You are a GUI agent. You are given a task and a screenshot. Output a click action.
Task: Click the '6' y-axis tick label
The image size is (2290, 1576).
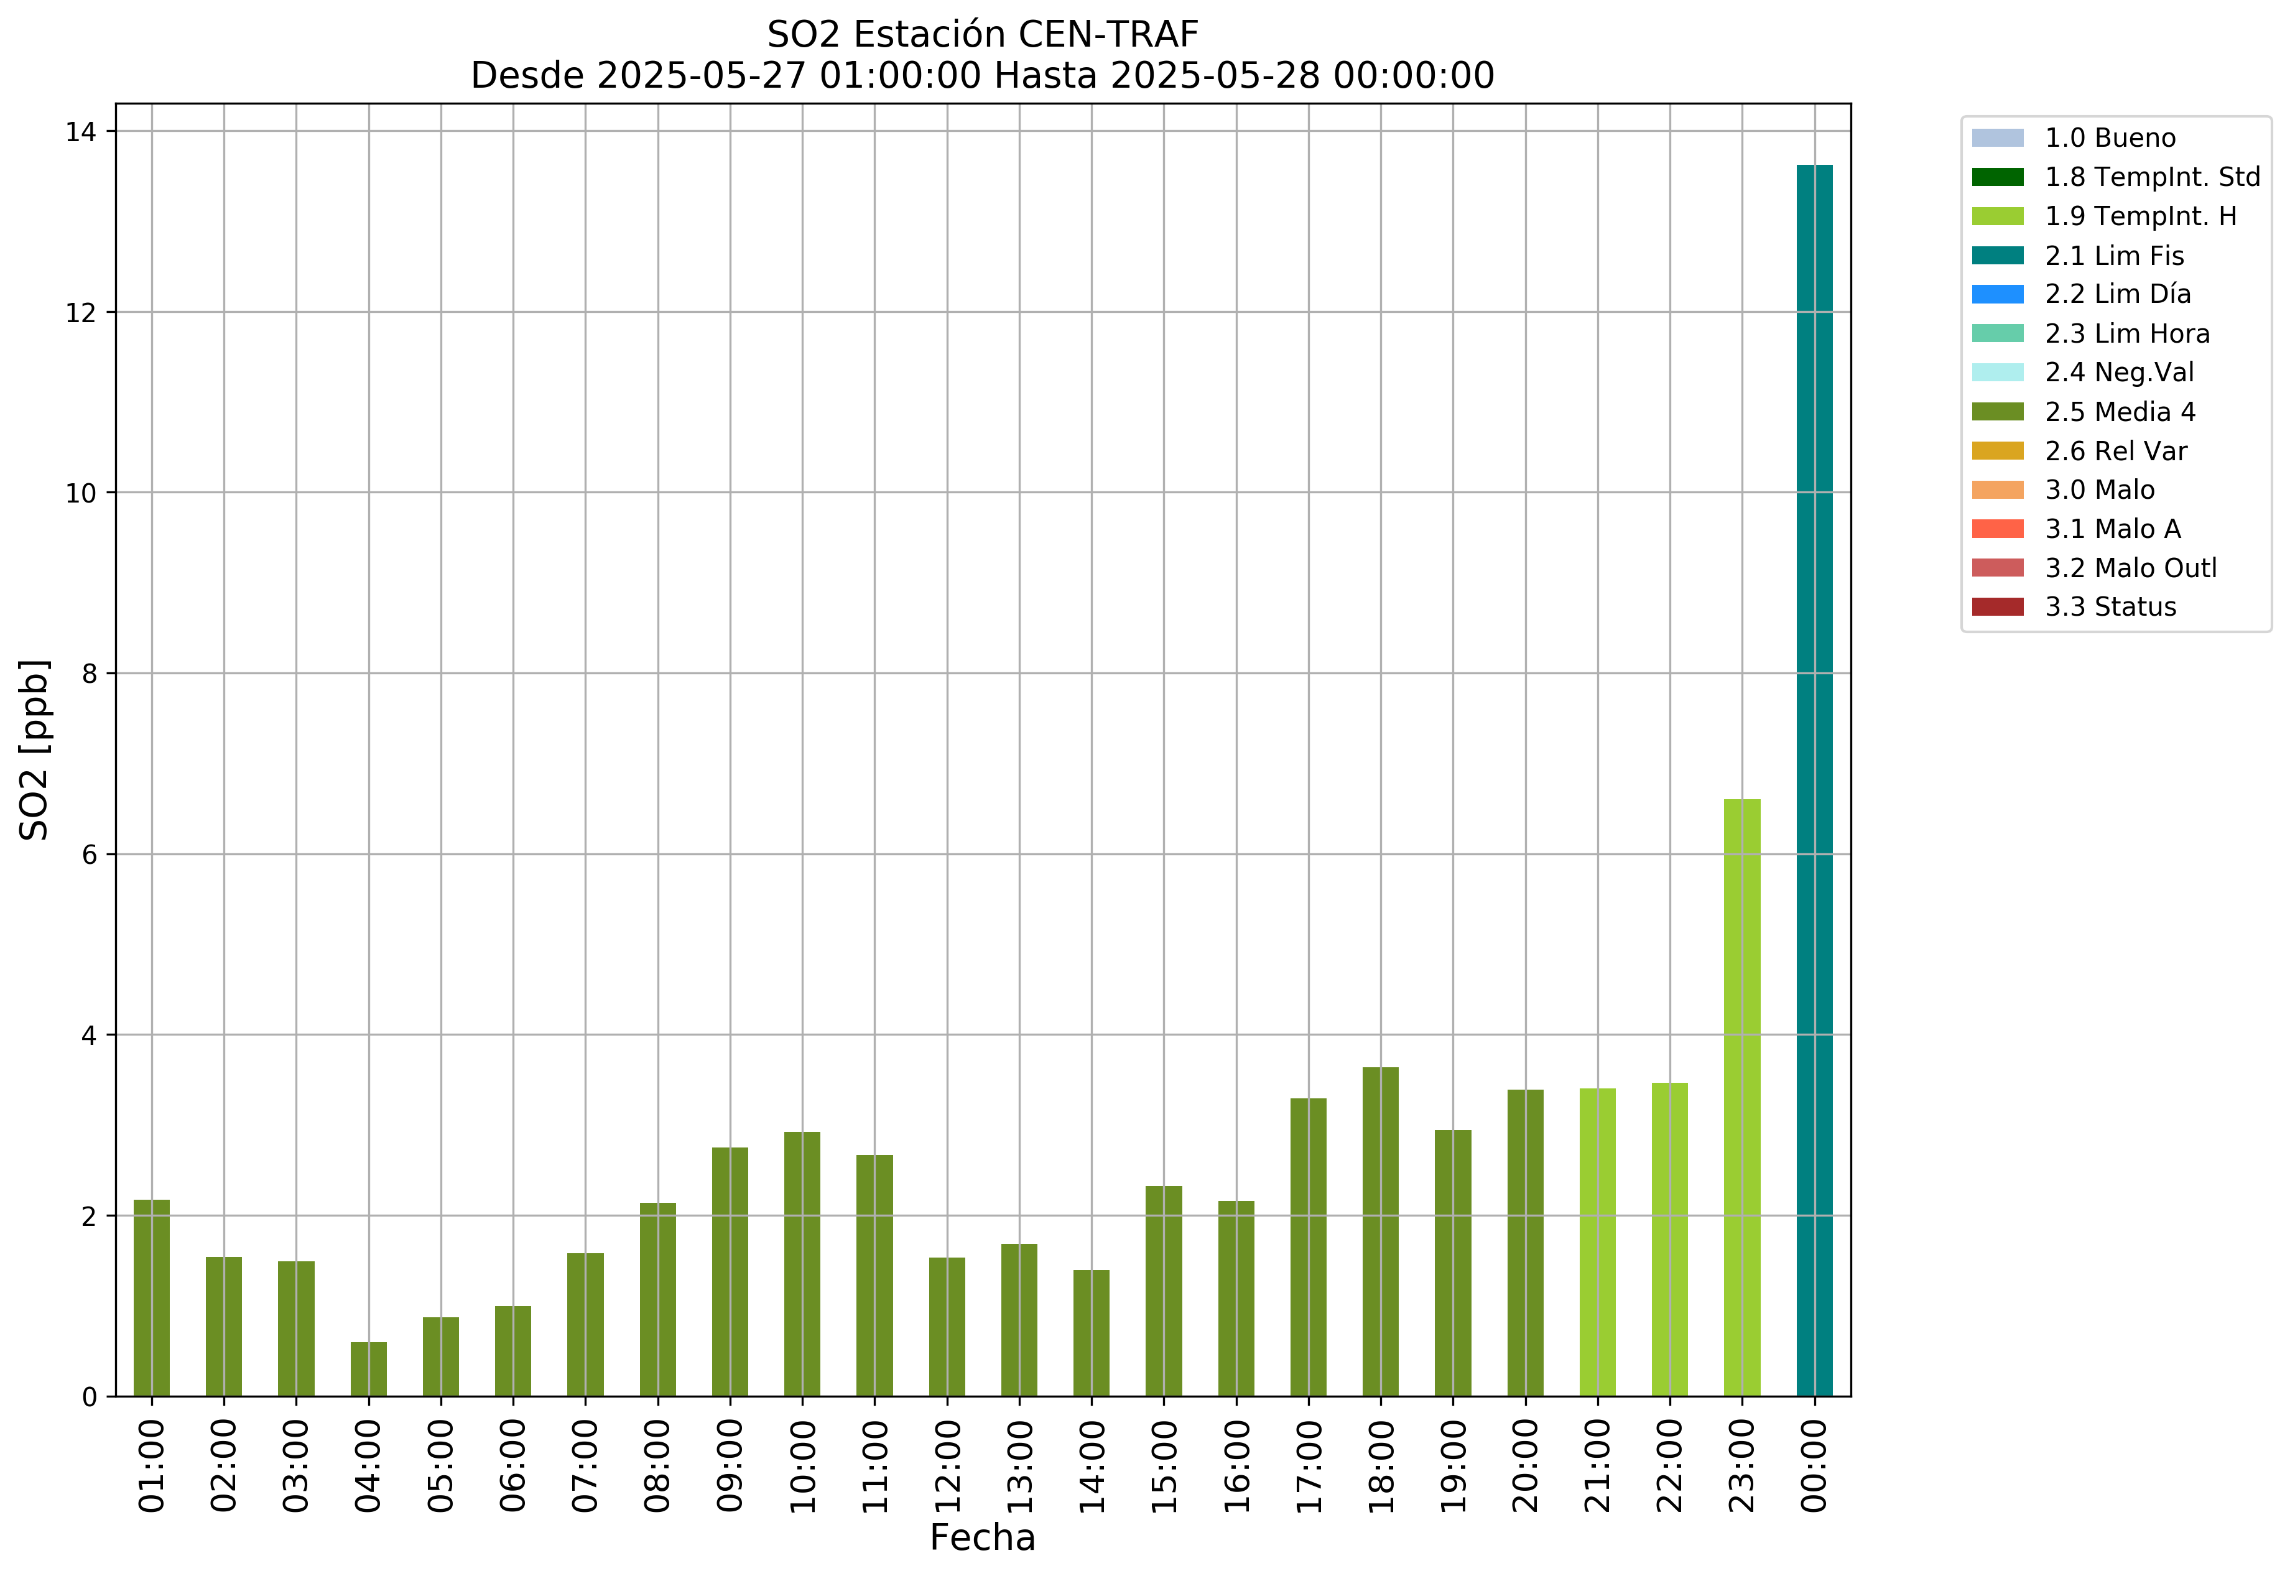pyautogui.click(x=90, y=855)
